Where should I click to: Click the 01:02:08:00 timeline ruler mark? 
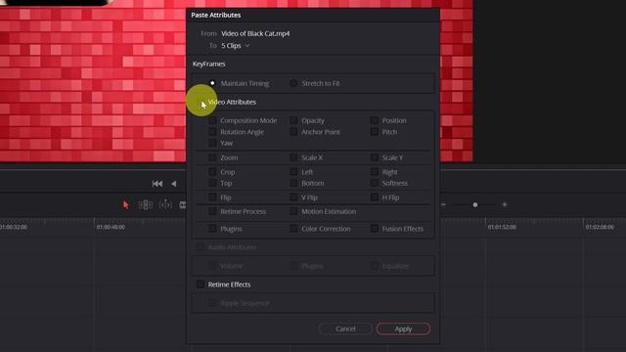click(x=600, y=227)
